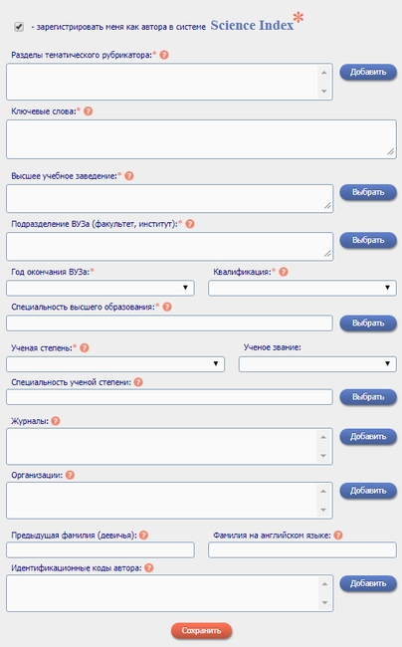This screenshot has height=647, width=402.
Task: Click Выбрать beside Высшее учебное заведение field
Action: coord(368,192)
